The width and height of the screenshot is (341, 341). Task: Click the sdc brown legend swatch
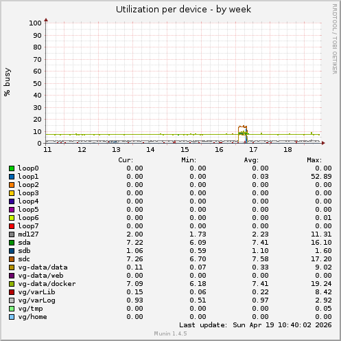click(x=12, y=259)
